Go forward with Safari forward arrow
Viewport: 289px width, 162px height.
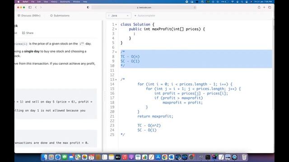click(x=41, y=7)
